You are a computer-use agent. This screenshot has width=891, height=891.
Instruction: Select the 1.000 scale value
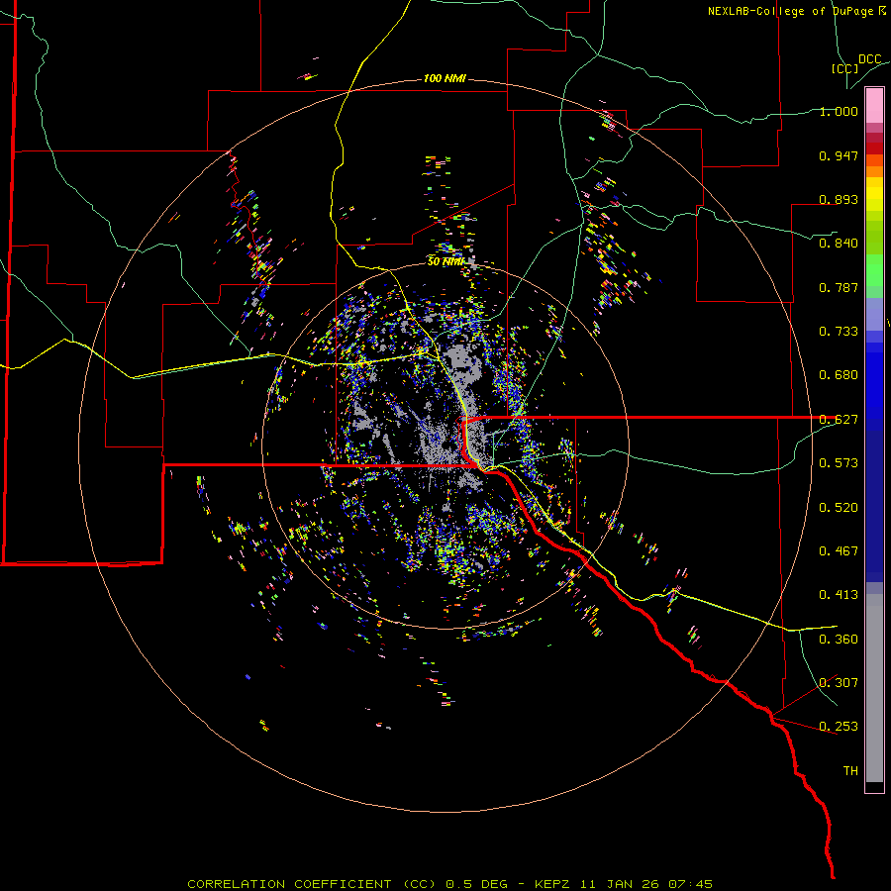(x=839, y=111)
